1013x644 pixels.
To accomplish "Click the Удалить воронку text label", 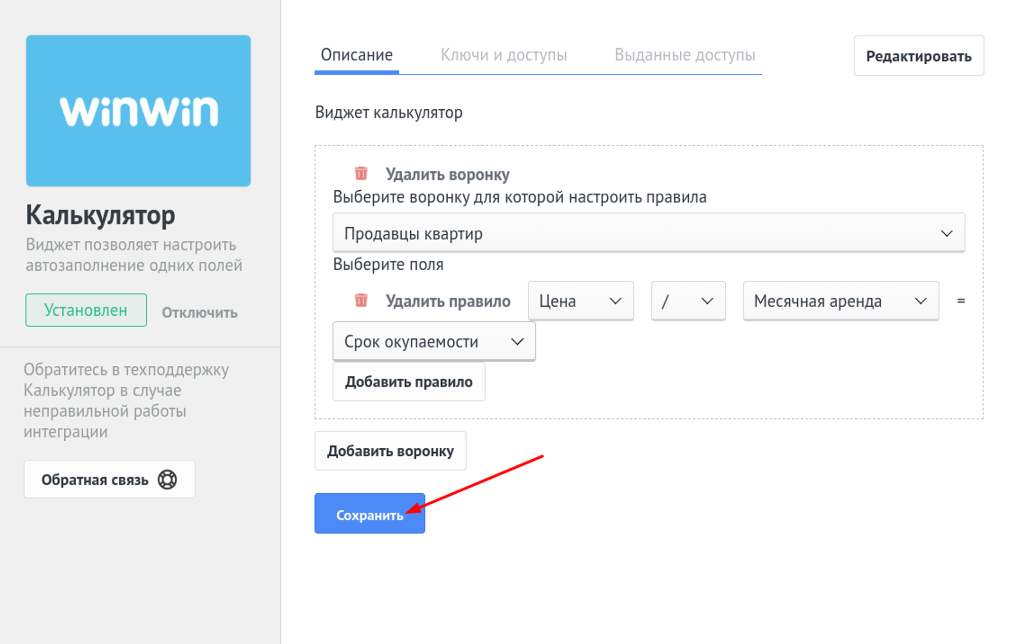I will 448,174.
